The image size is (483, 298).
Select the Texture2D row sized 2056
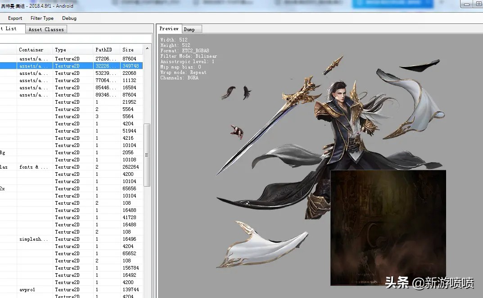click(72, 152)
